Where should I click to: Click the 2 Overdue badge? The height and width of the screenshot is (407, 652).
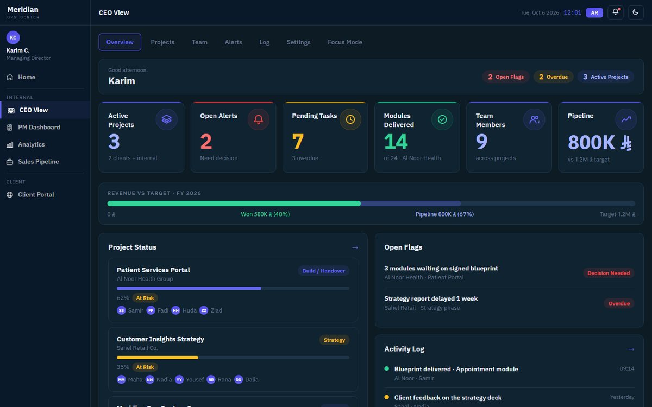coord(553,77)
